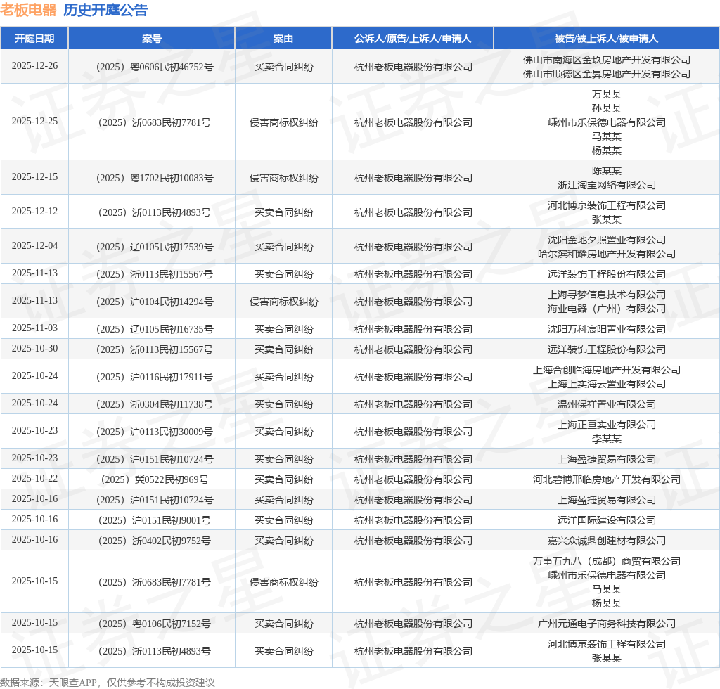Click defendant 浙江淘宝网络有限公司
Image resolution: width=720 pixels, height=689 pixels.
pos(607,185)
